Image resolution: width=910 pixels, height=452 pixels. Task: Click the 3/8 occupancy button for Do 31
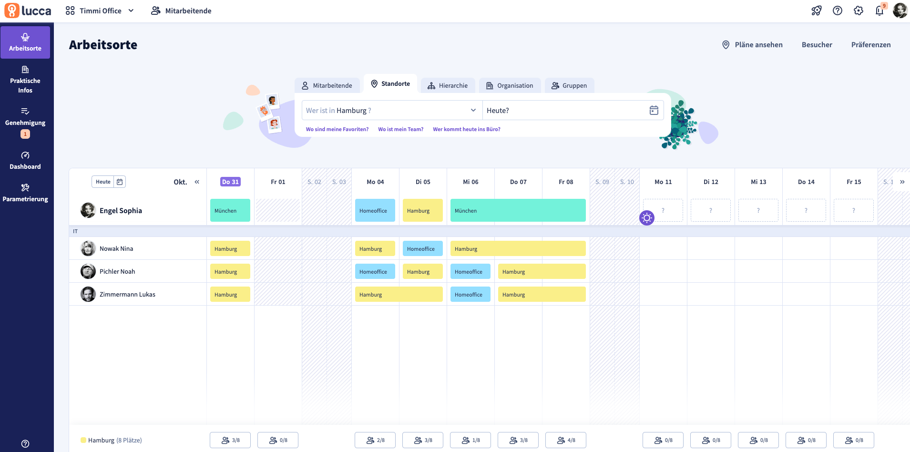pyautogui.click(x=230, y=440)
